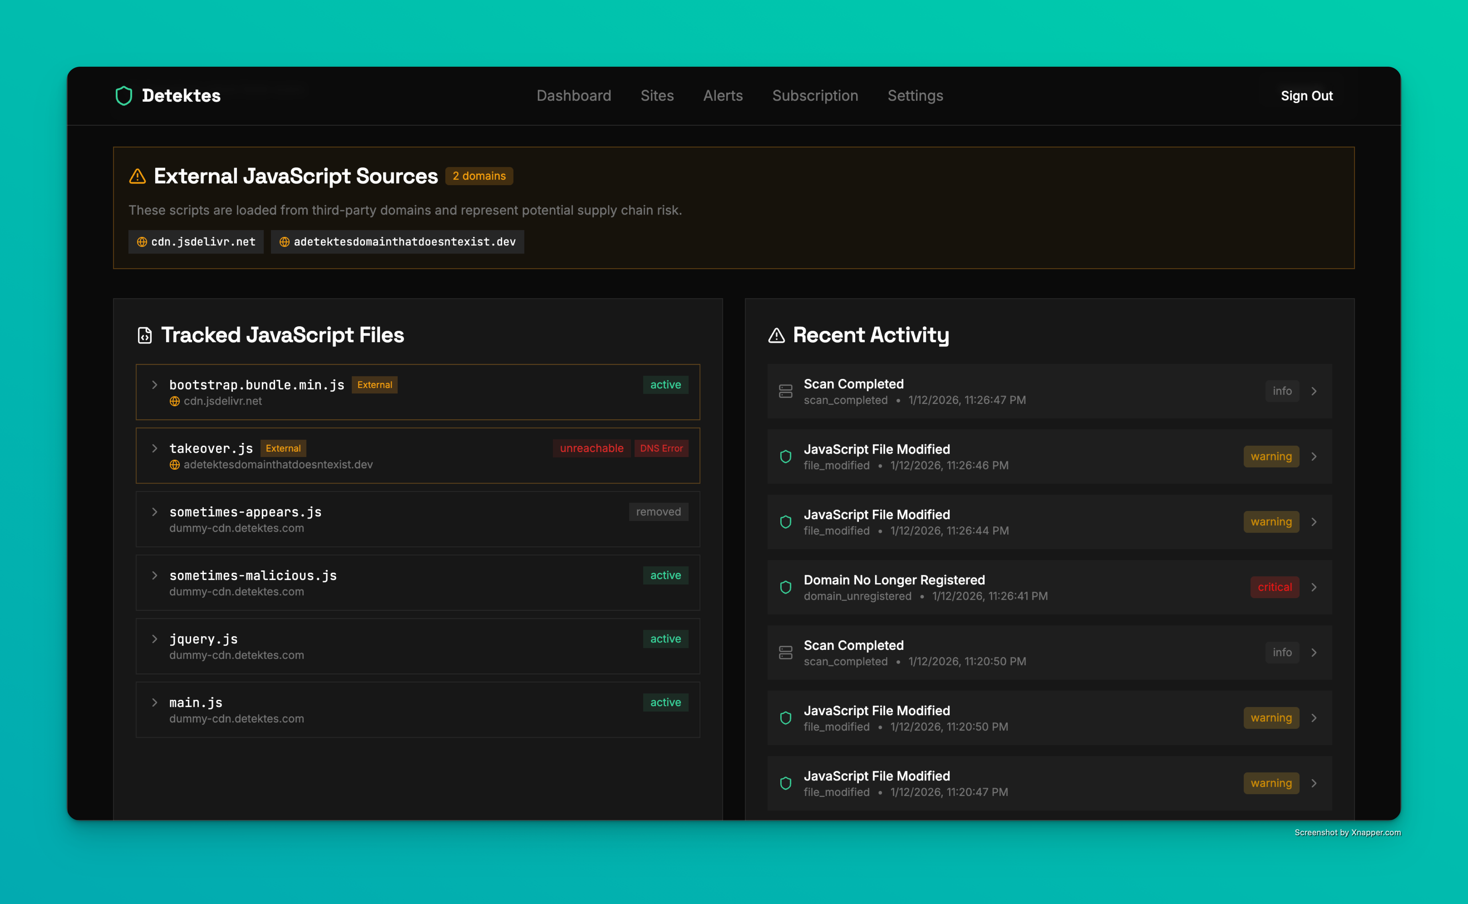Click server icon on top Scan Completed entry
Viewport: 1468px width, 904px height.
[x=786, y=392]
